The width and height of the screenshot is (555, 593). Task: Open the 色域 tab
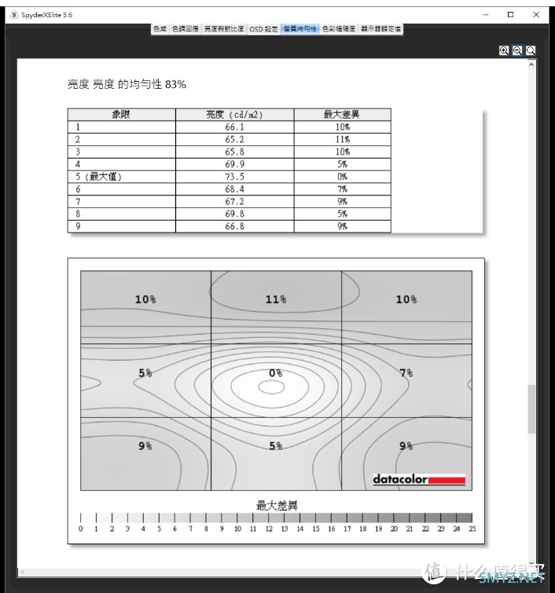point(160,29)
